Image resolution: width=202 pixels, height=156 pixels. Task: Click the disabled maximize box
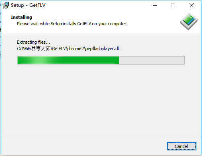tap(173, 5)
